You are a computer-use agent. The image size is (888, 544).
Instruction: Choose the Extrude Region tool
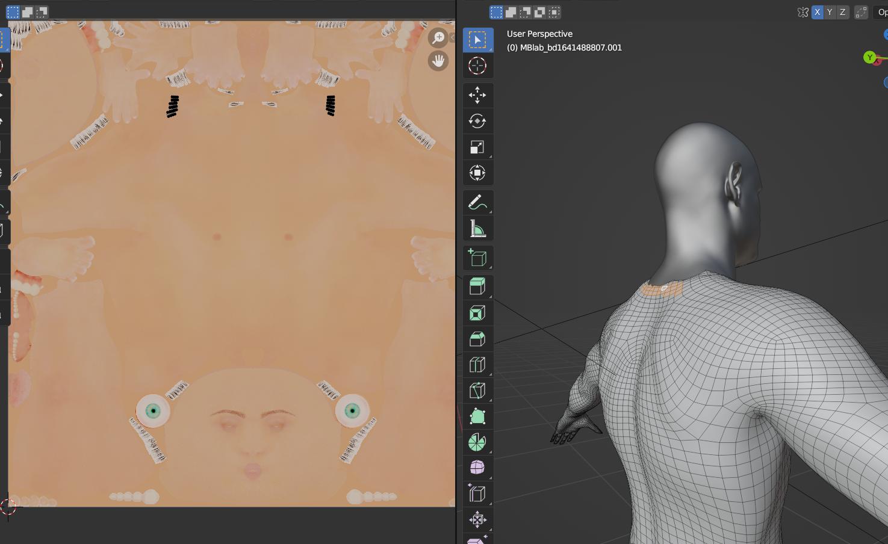(x=477, y=287)
